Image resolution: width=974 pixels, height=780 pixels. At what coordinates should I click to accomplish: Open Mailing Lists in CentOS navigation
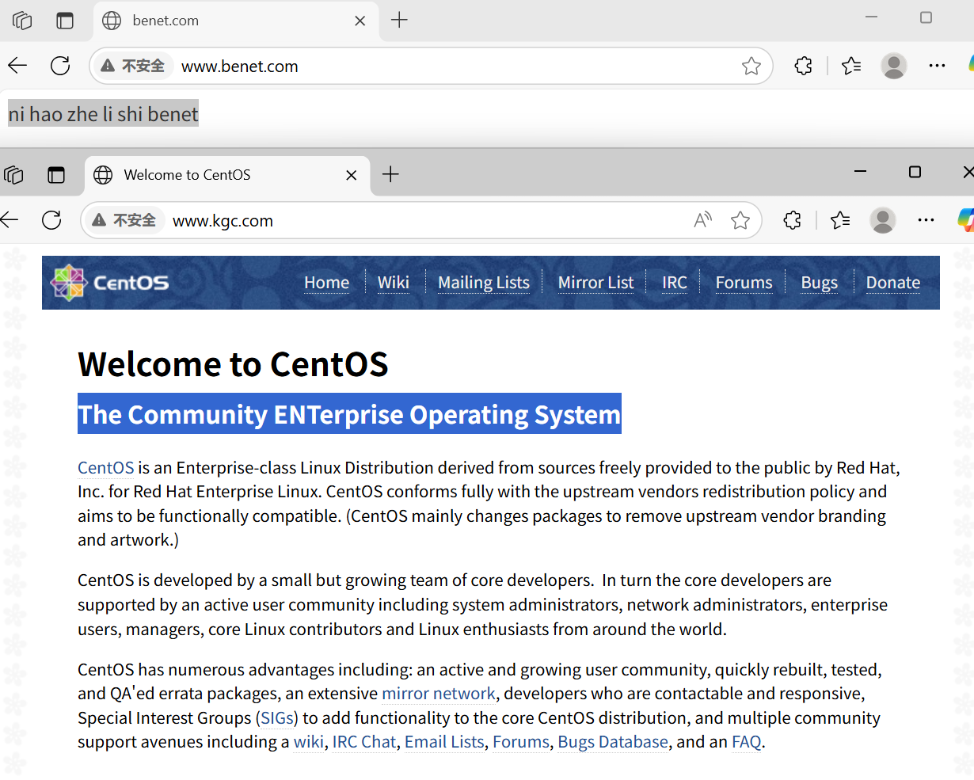click(x=484, y=283)
